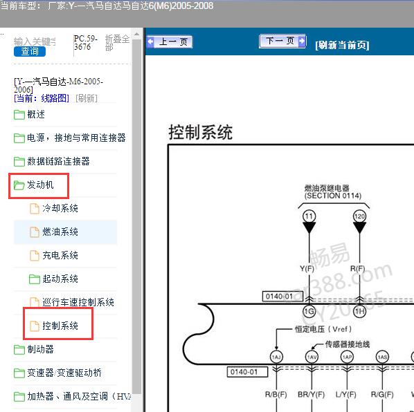Click the L/Y(F) wire label

[x=346, y=395]
